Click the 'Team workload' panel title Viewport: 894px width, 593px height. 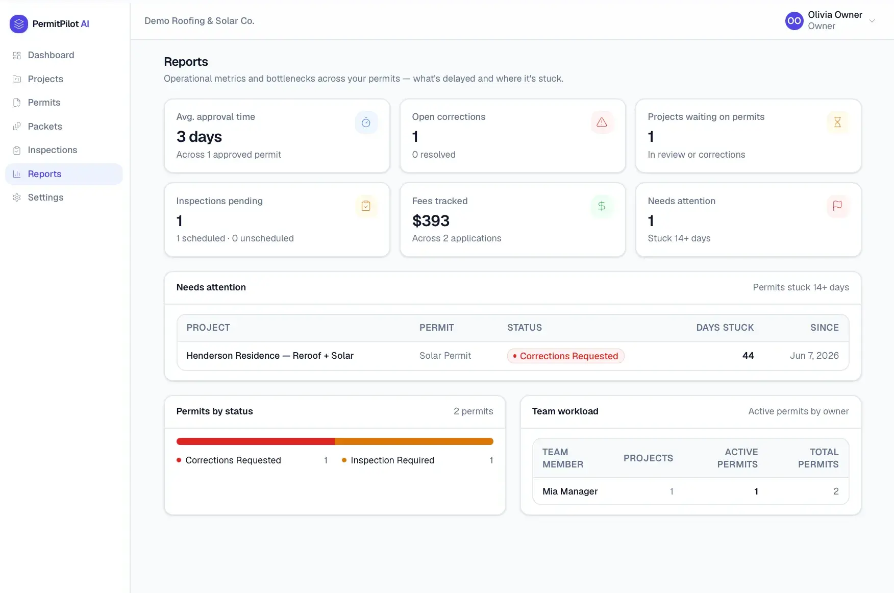565,411
